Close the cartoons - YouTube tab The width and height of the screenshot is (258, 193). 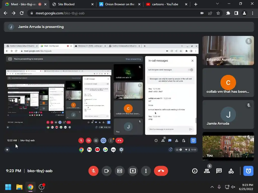tap(186, 4)
